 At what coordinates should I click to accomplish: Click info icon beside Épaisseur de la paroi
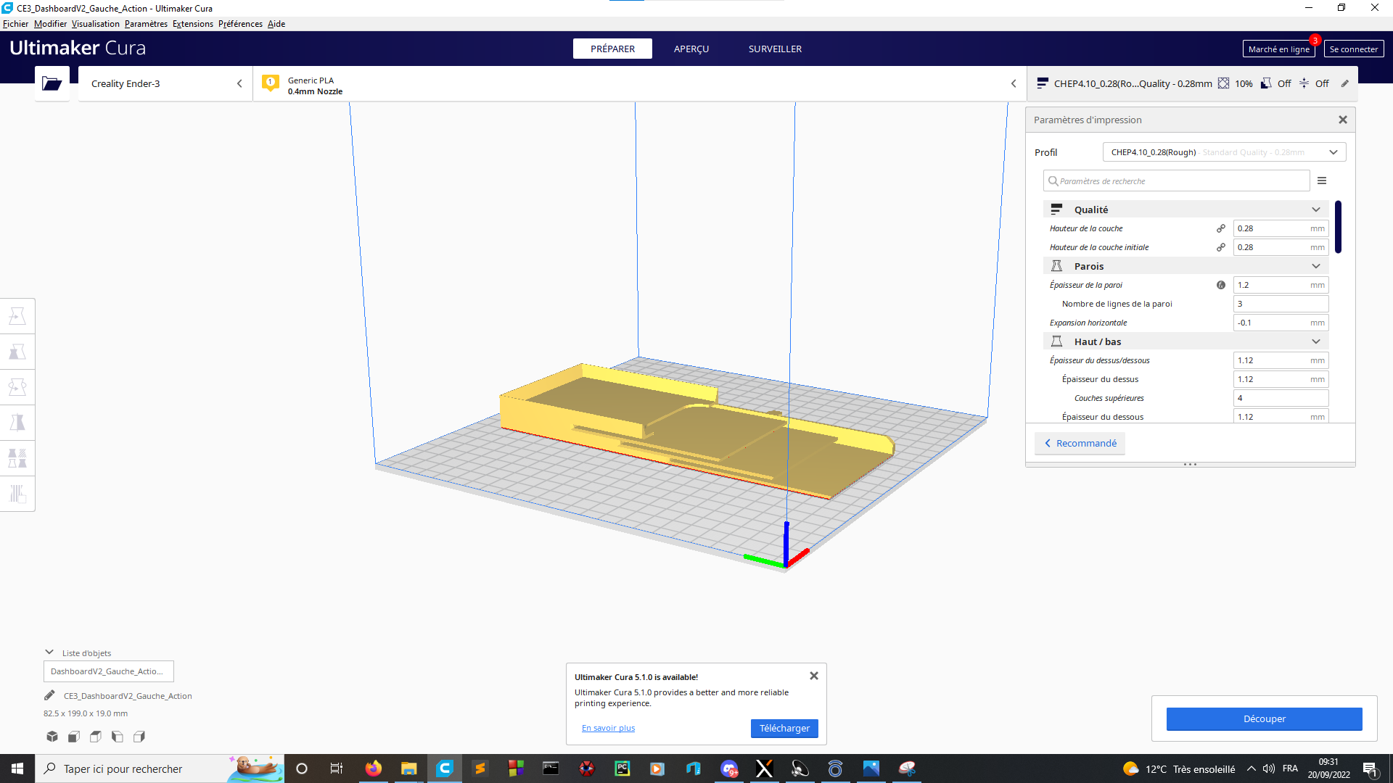1221,285
